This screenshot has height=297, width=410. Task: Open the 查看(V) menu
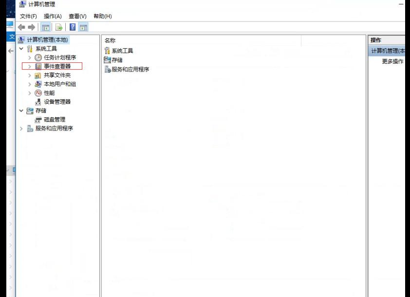tap(77, 16)
